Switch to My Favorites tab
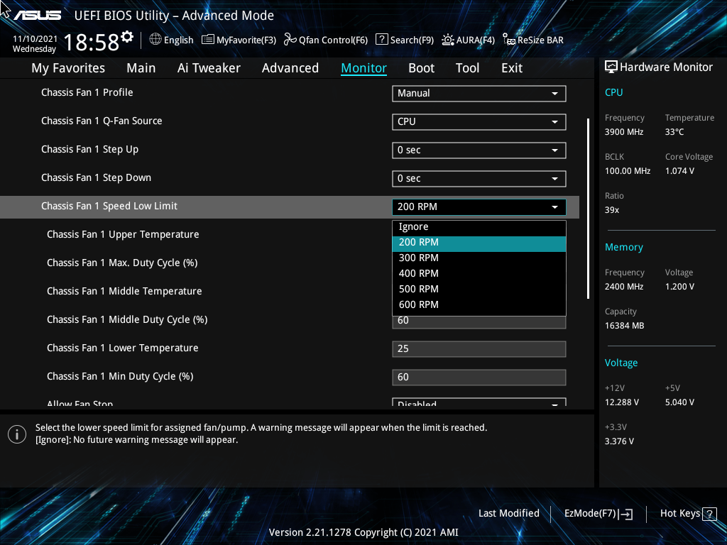Image resolution: width=727 pixels, height=545 pixels. point(68,68)
